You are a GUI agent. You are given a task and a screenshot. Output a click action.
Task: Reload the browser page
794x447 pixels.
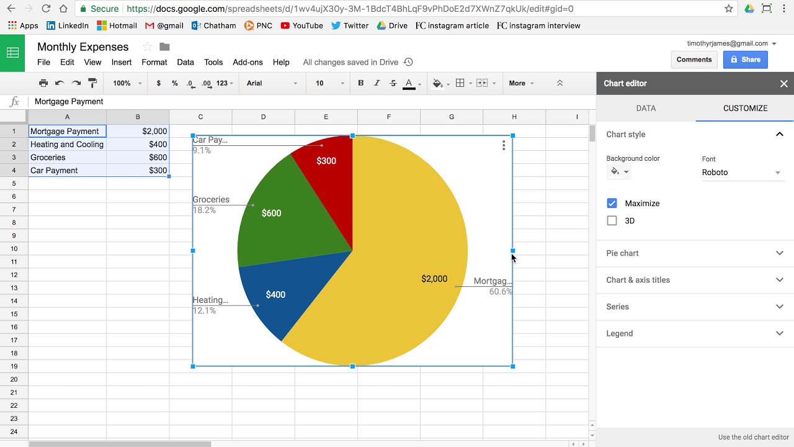tap(46, 9)
